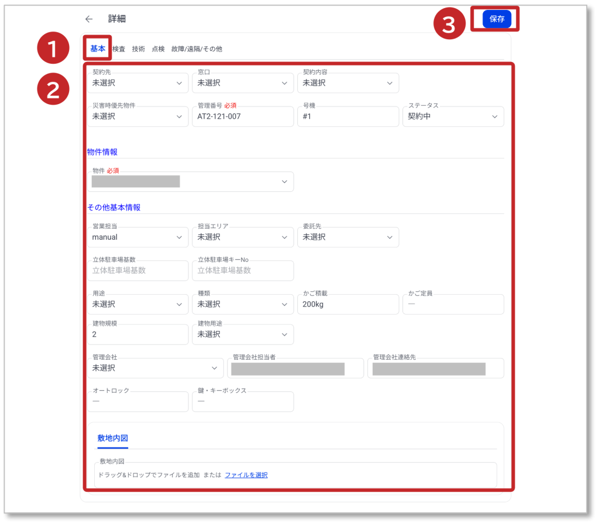Open the 営業担当 dropdown
The width and height of the screenshot is (599, 524).
[137, 237]
